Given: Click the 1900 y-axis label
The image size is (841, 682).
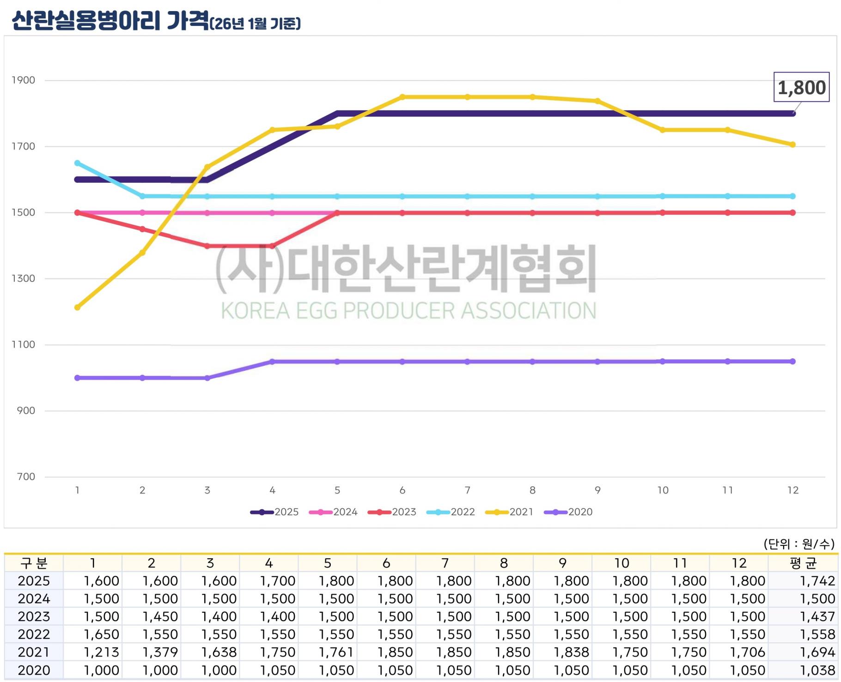Looking at the screenshot, I should pos(23,80).
